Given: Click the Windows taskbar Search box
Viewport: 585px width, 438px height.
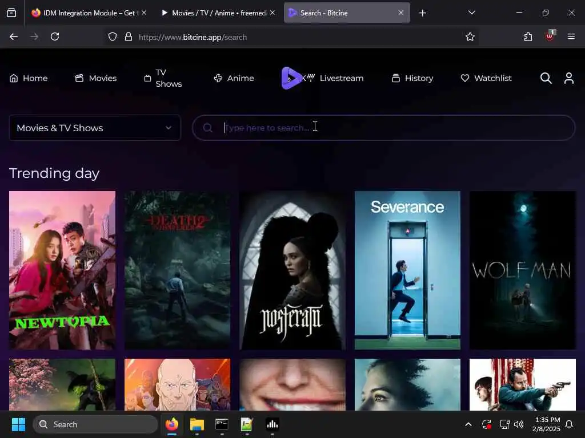Looking at the screenshot, I should [x=95, y=424].
